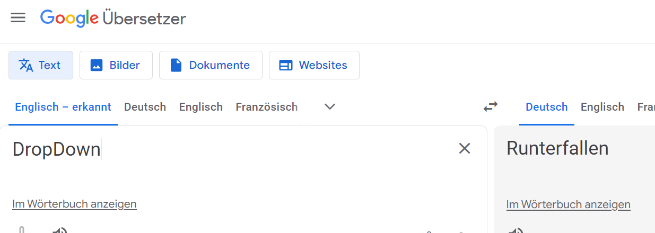Click the Google Übersetzer logo
This screenshot has width=655, height=233.
(x=113, y=19)
